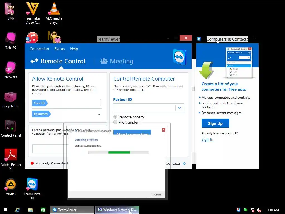Click the Abort connection button

click(132, 132)
